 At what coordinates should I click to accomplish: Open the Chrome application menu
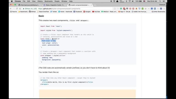click(x=18, y=1)
